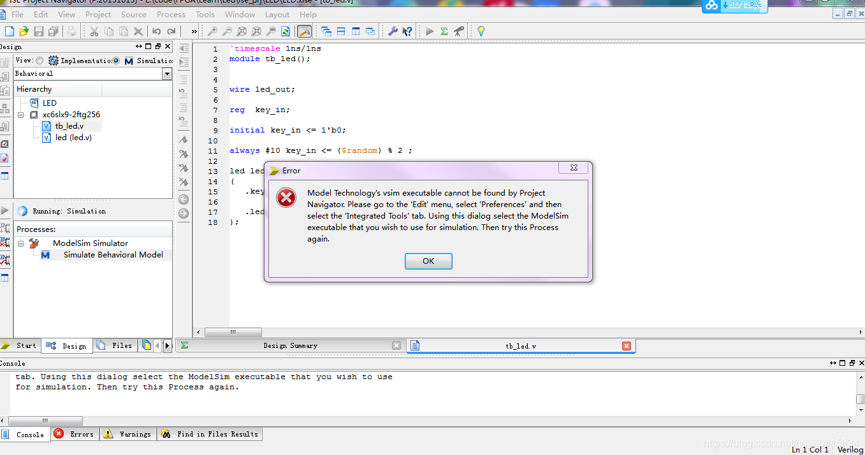865x455 pixels.
Task: Click the wrench settings toolbar icon
Action: [393, 31]
